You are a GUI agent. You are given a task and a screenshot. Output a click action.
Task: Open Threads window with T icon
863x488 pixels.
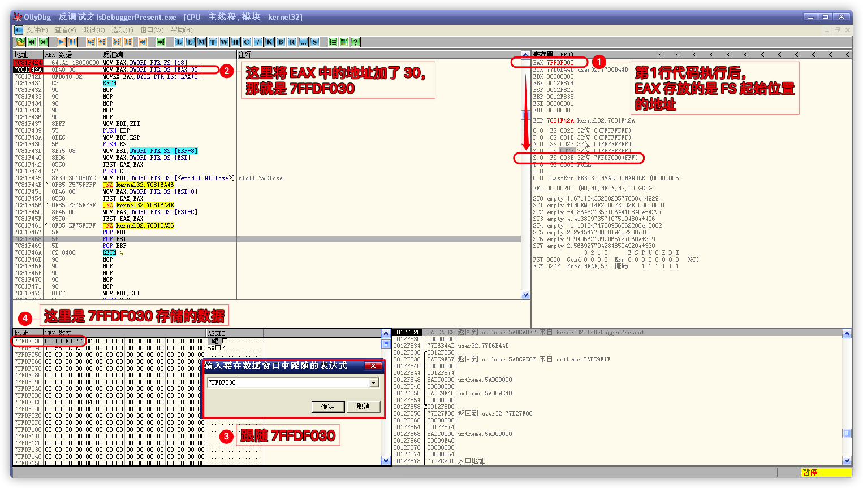(213, 42)
